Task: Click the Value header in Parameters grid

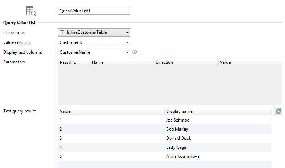Action: (250, 62)
